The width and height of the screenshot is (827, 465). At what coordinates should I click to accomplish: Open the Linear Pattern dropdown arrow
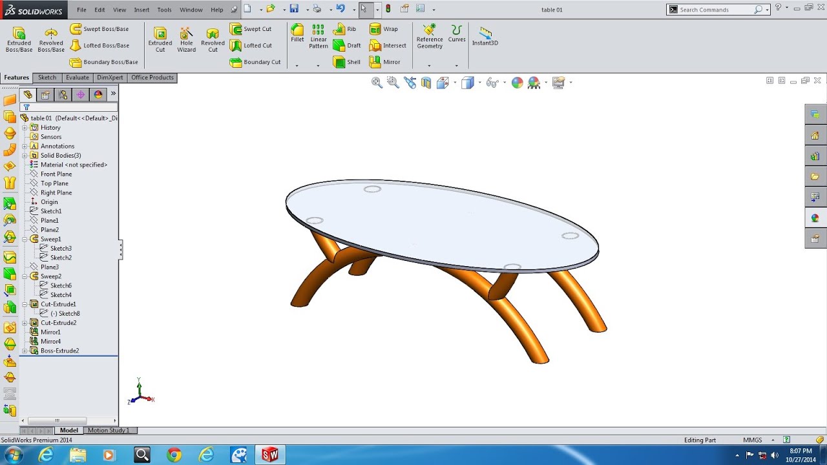pos(318,65)
